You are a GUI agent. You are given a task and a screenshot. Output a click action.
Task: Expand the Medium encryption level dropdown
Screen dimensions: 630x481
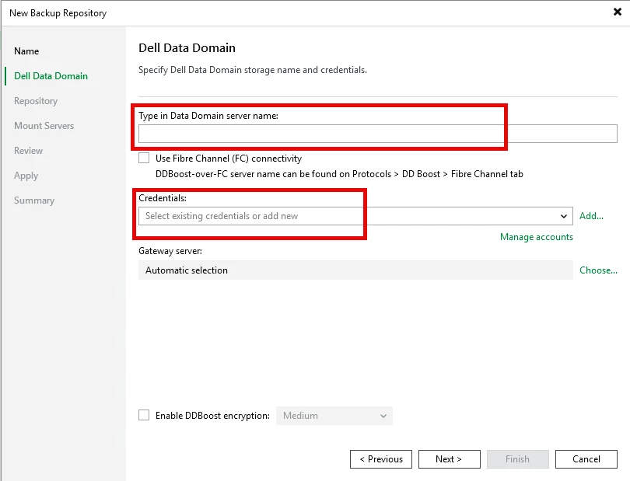(334, 416)
